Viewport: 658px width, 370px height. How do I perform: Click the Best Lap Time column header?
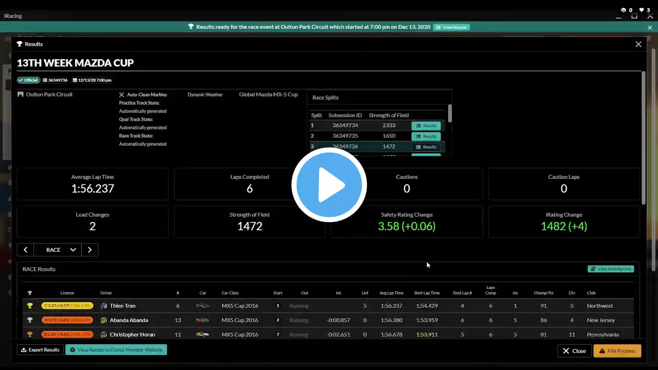(x=427, y=293)
